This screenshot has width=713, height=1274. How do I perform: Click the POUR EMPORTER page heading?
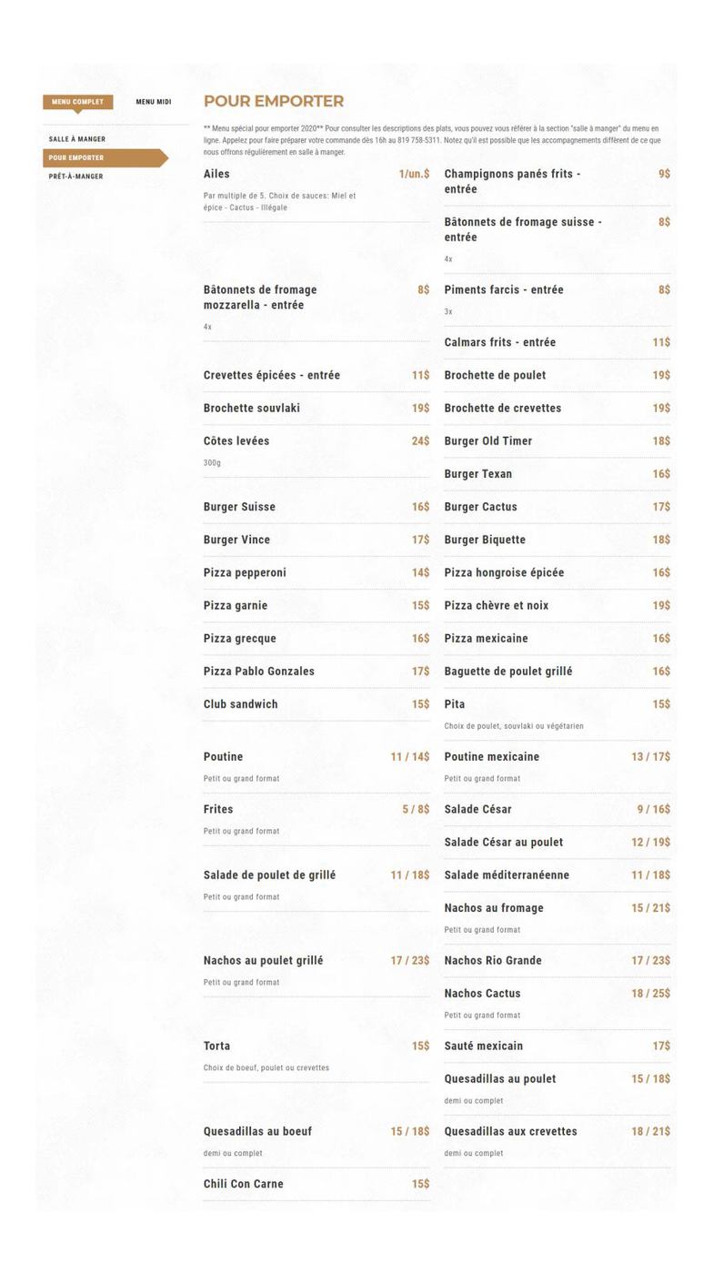276,101
